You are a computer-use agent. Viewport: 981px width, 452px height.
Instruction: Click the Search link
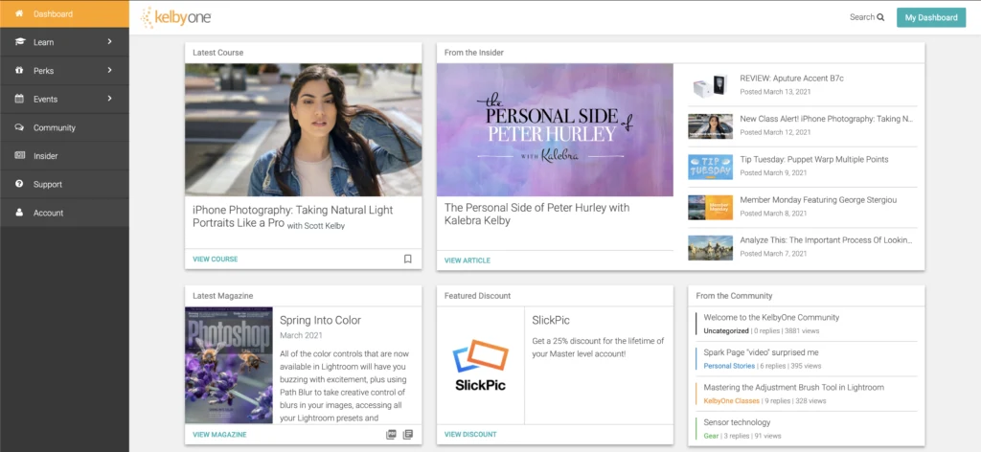coord(866,17)
